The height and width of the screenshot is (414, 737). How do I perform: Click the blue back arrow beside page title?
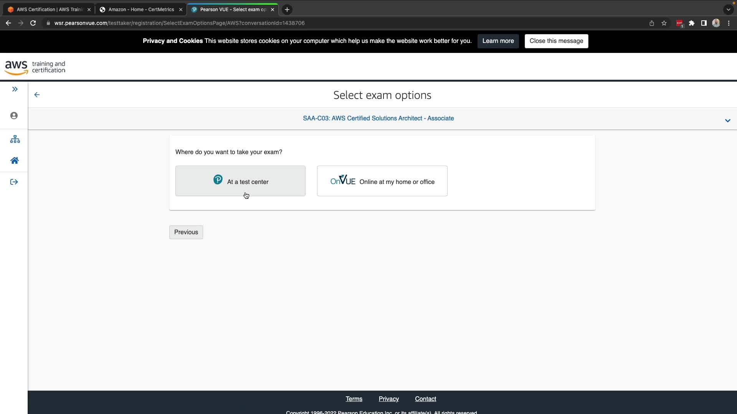37,95
